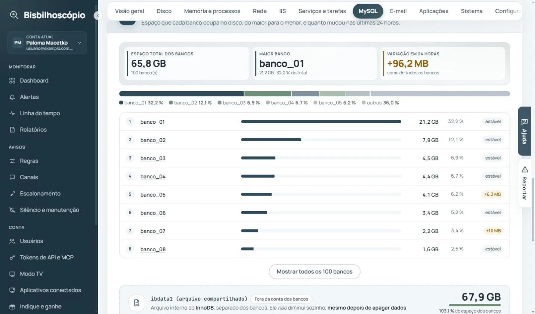535x314 pixels.
Task: Switch to the Visão geral tab
Action: tap(130, 11)
